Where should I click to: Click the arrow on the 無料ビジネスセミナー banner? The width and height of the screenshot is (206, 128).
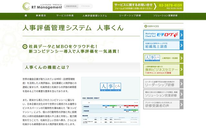tap(182, 70)
